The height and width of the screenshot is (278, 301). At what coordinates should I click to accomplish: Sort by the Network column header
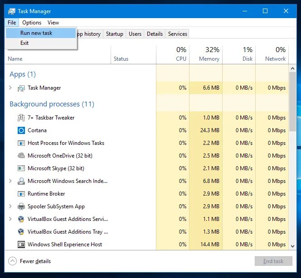272,55
